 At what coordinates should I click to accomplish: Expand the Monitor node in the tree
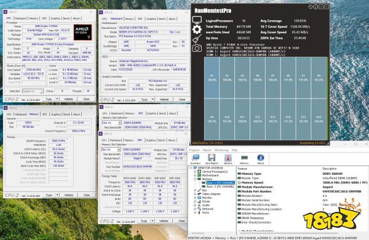pos(195,198)
